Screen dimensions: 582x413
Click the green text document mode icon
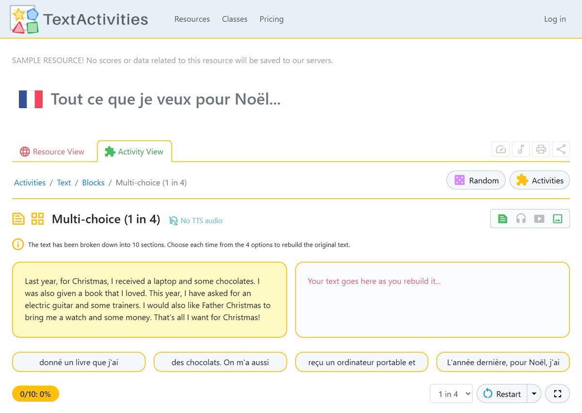coord(502,219)
